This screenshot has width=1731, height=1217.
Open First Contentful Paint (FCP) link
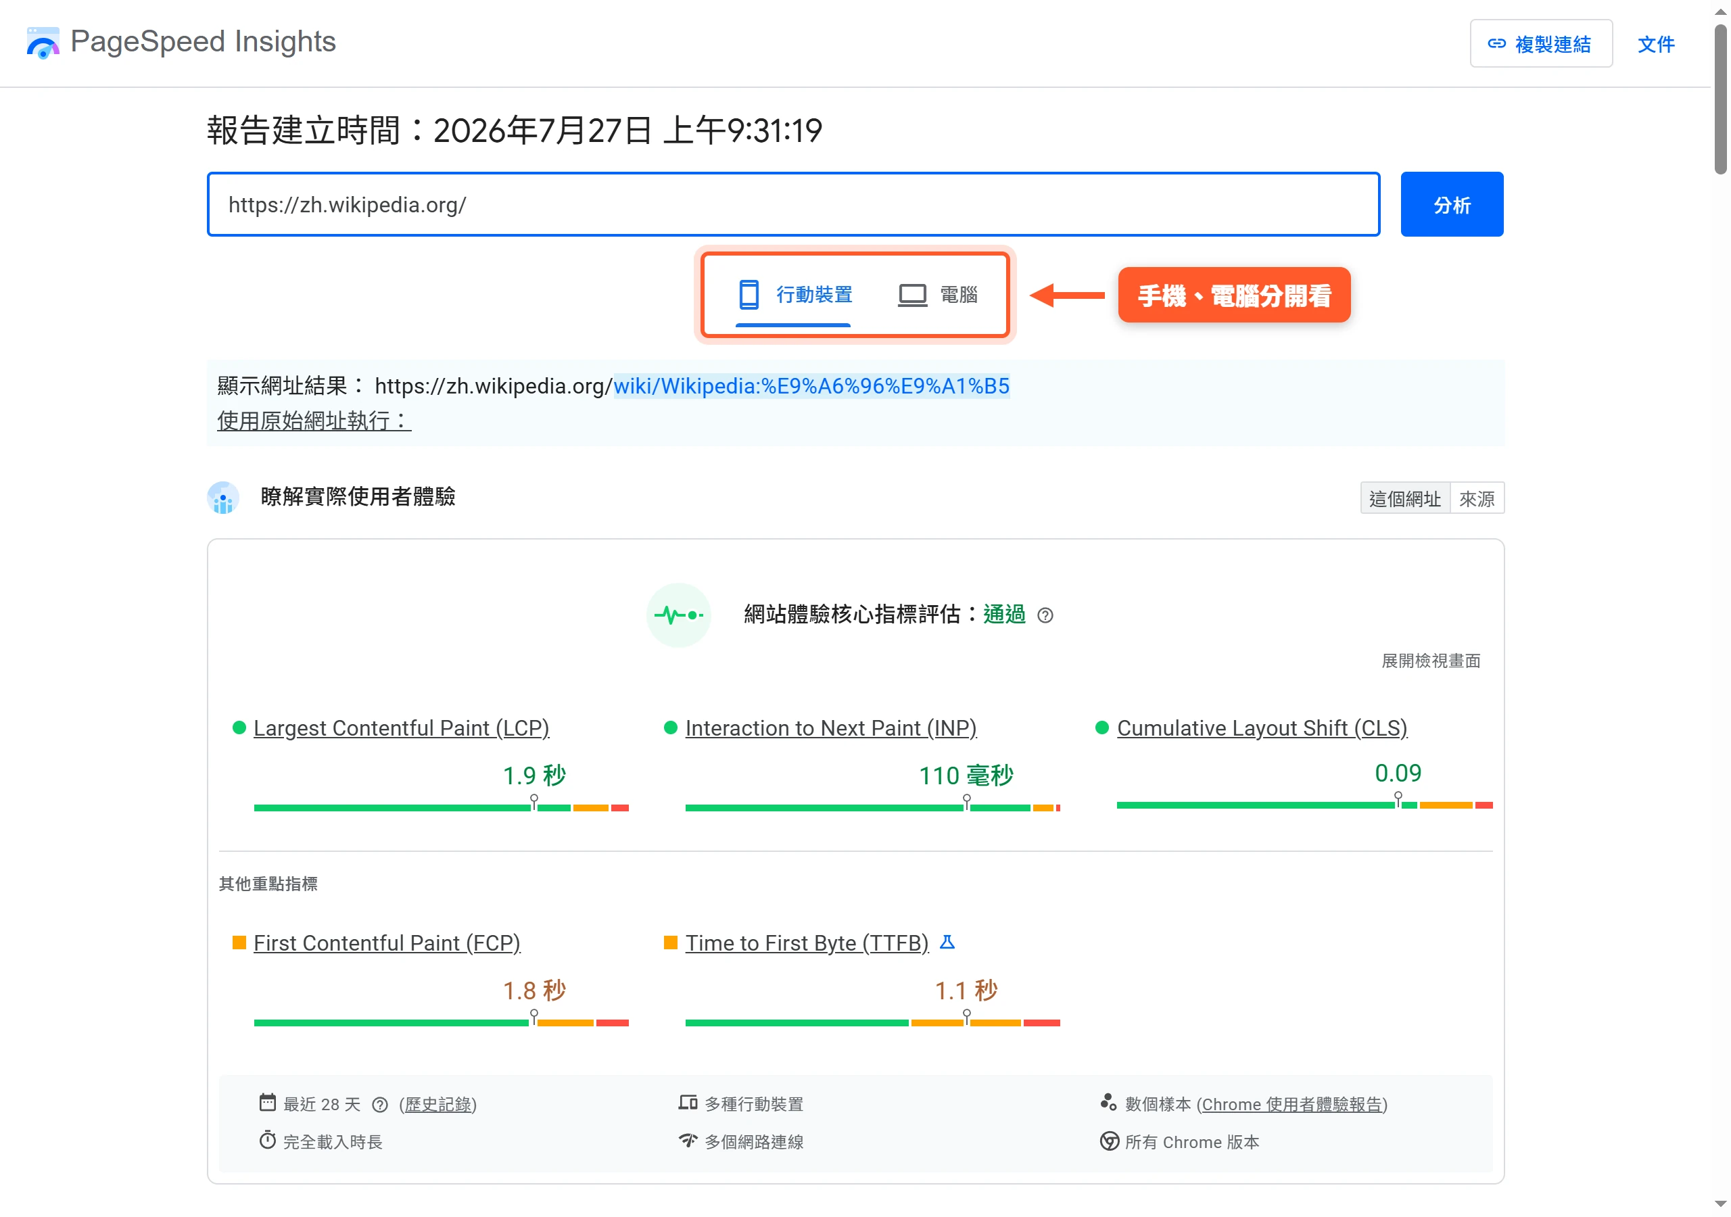point(387,943)
